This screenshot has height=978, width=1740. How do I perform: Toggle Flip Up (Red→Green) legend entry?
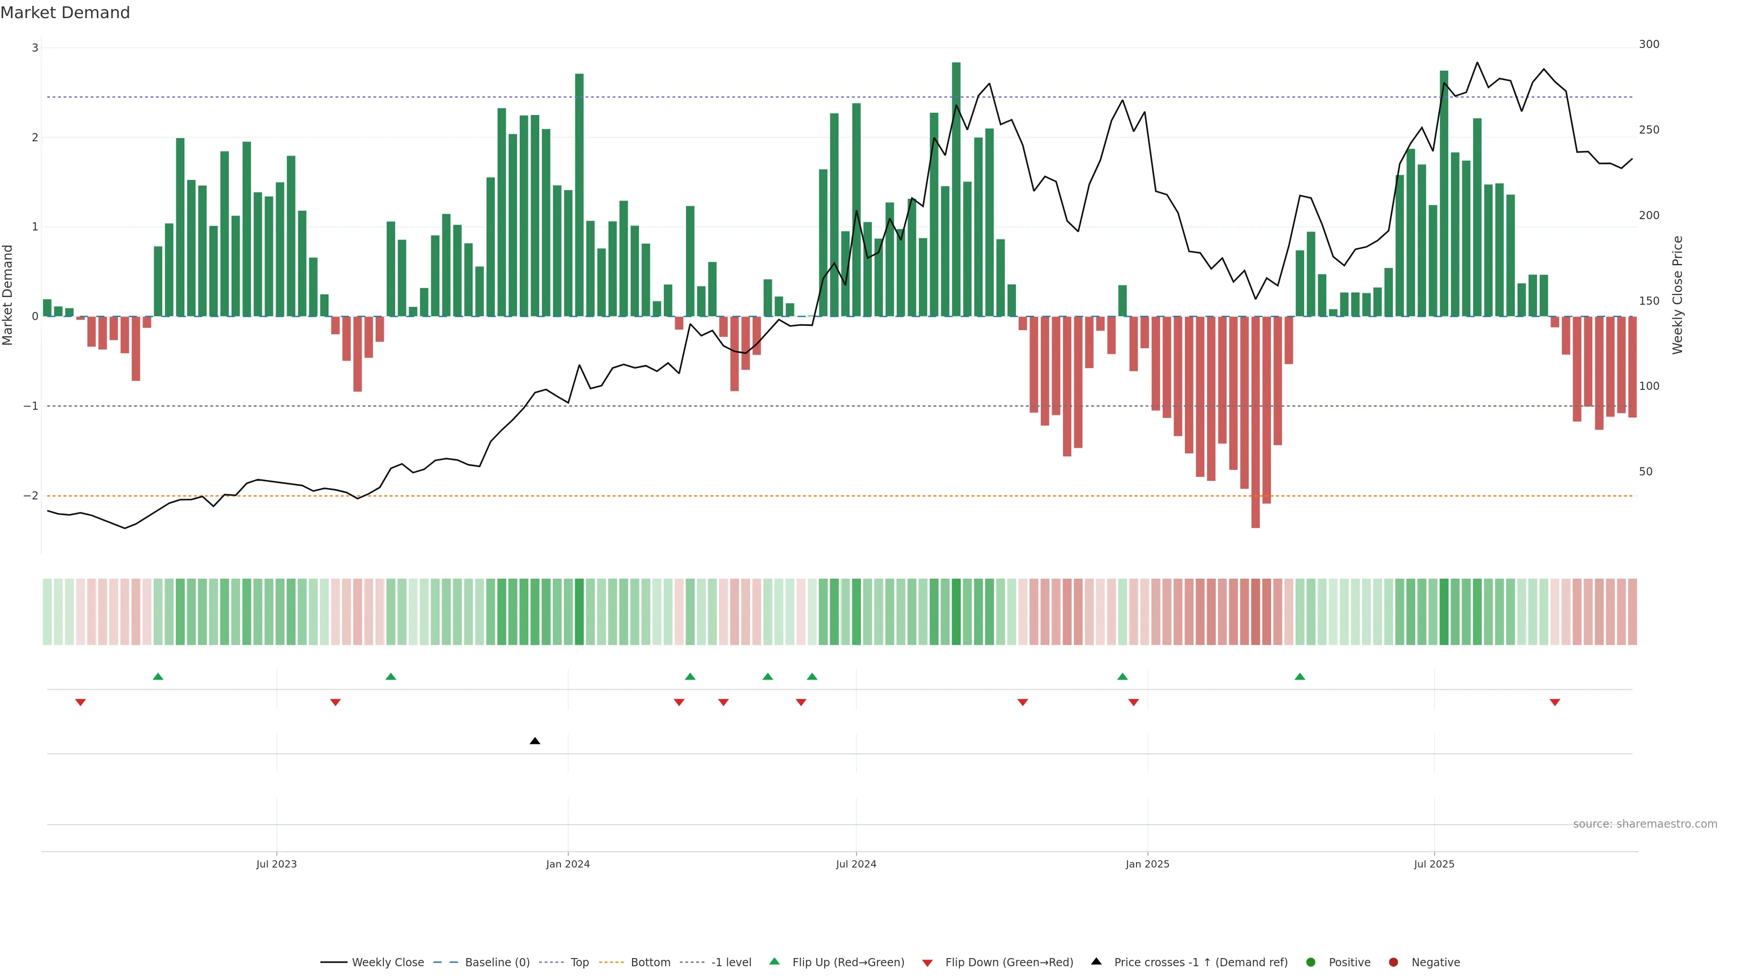848,963
